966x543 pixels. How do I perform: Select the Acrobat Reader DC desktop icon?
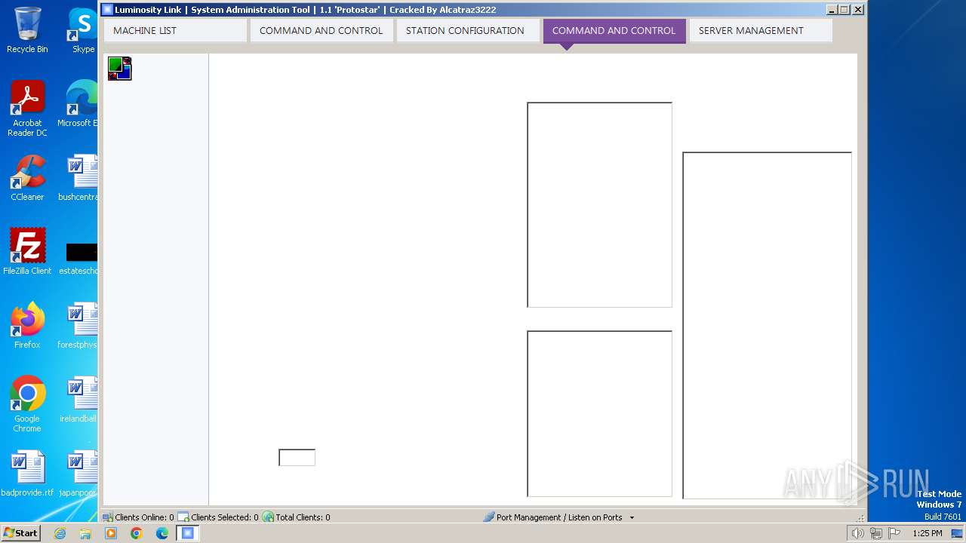coord(27,109)
